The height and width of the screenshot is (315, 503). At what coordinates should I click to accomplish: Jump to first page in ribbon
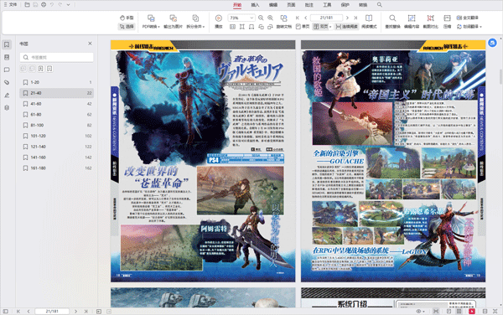point(298,18)
